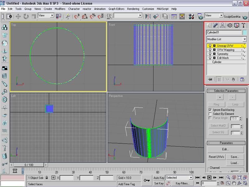Viewport: 249px width, 187px height.
Task: Click the Edit... button in Parameters
Action: click(x=226, y=150)
